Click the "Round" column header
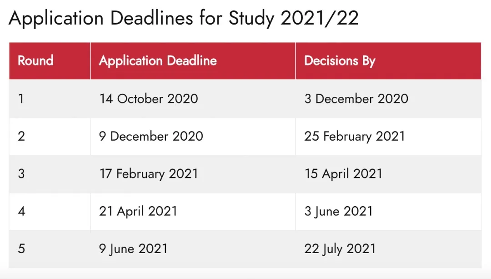This screenshot has width=491, height=279. tap(35, 61)
